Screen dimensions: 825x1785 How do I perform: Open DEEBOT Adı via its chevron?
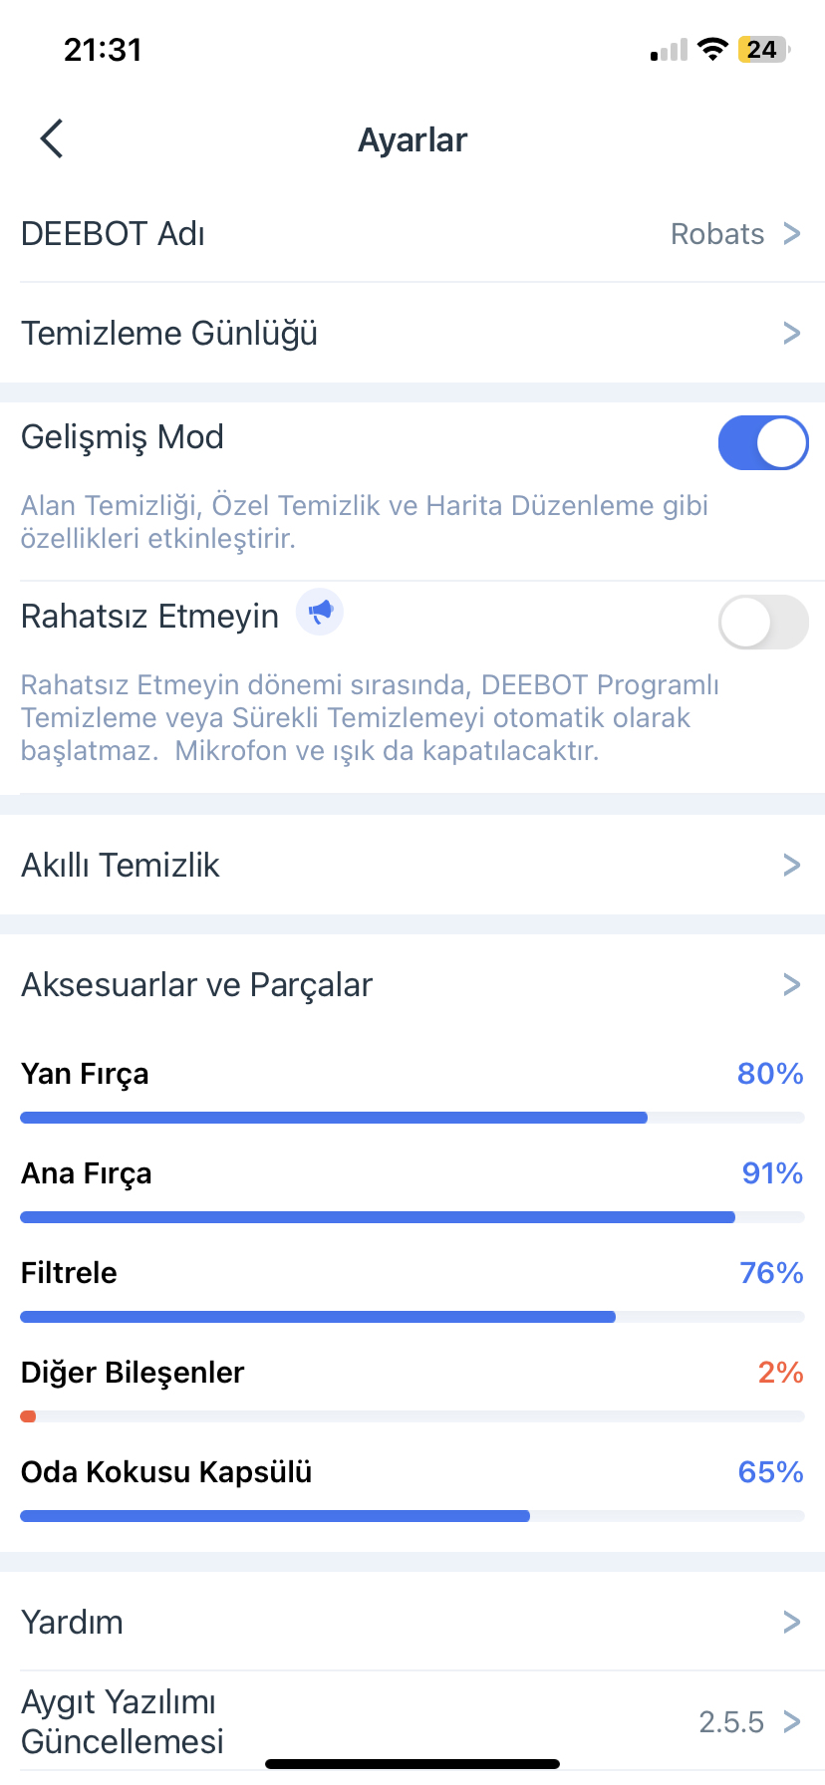pos(792,233)
